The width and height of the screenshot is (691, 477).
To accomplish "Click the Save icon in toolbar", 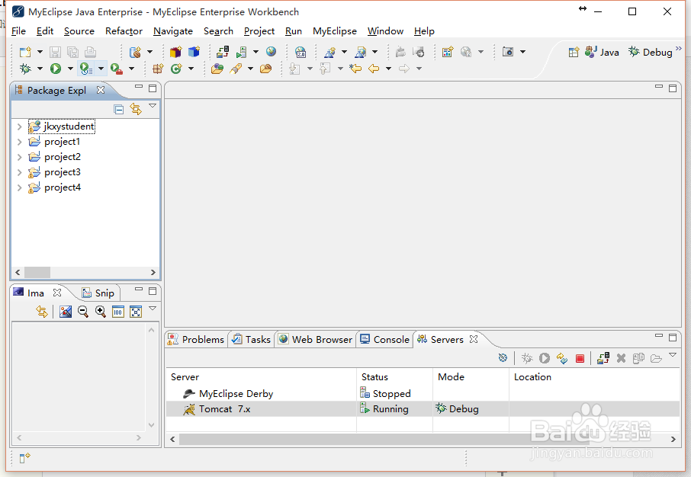I will (55, 52).
